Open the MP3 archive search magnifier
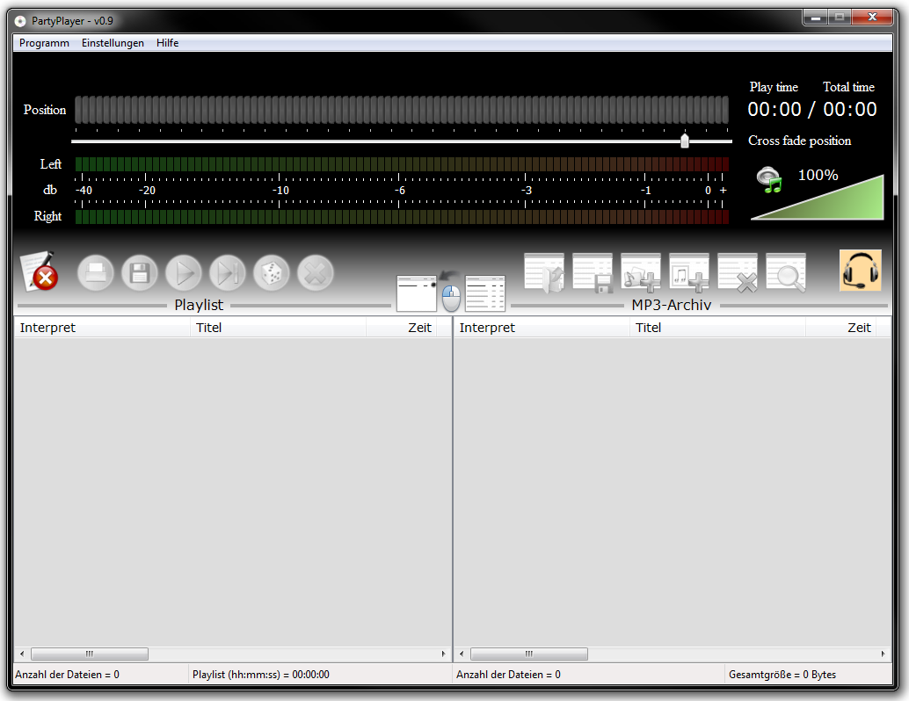The width and height of the screenshot is (909, 701). tap(786, 272)
